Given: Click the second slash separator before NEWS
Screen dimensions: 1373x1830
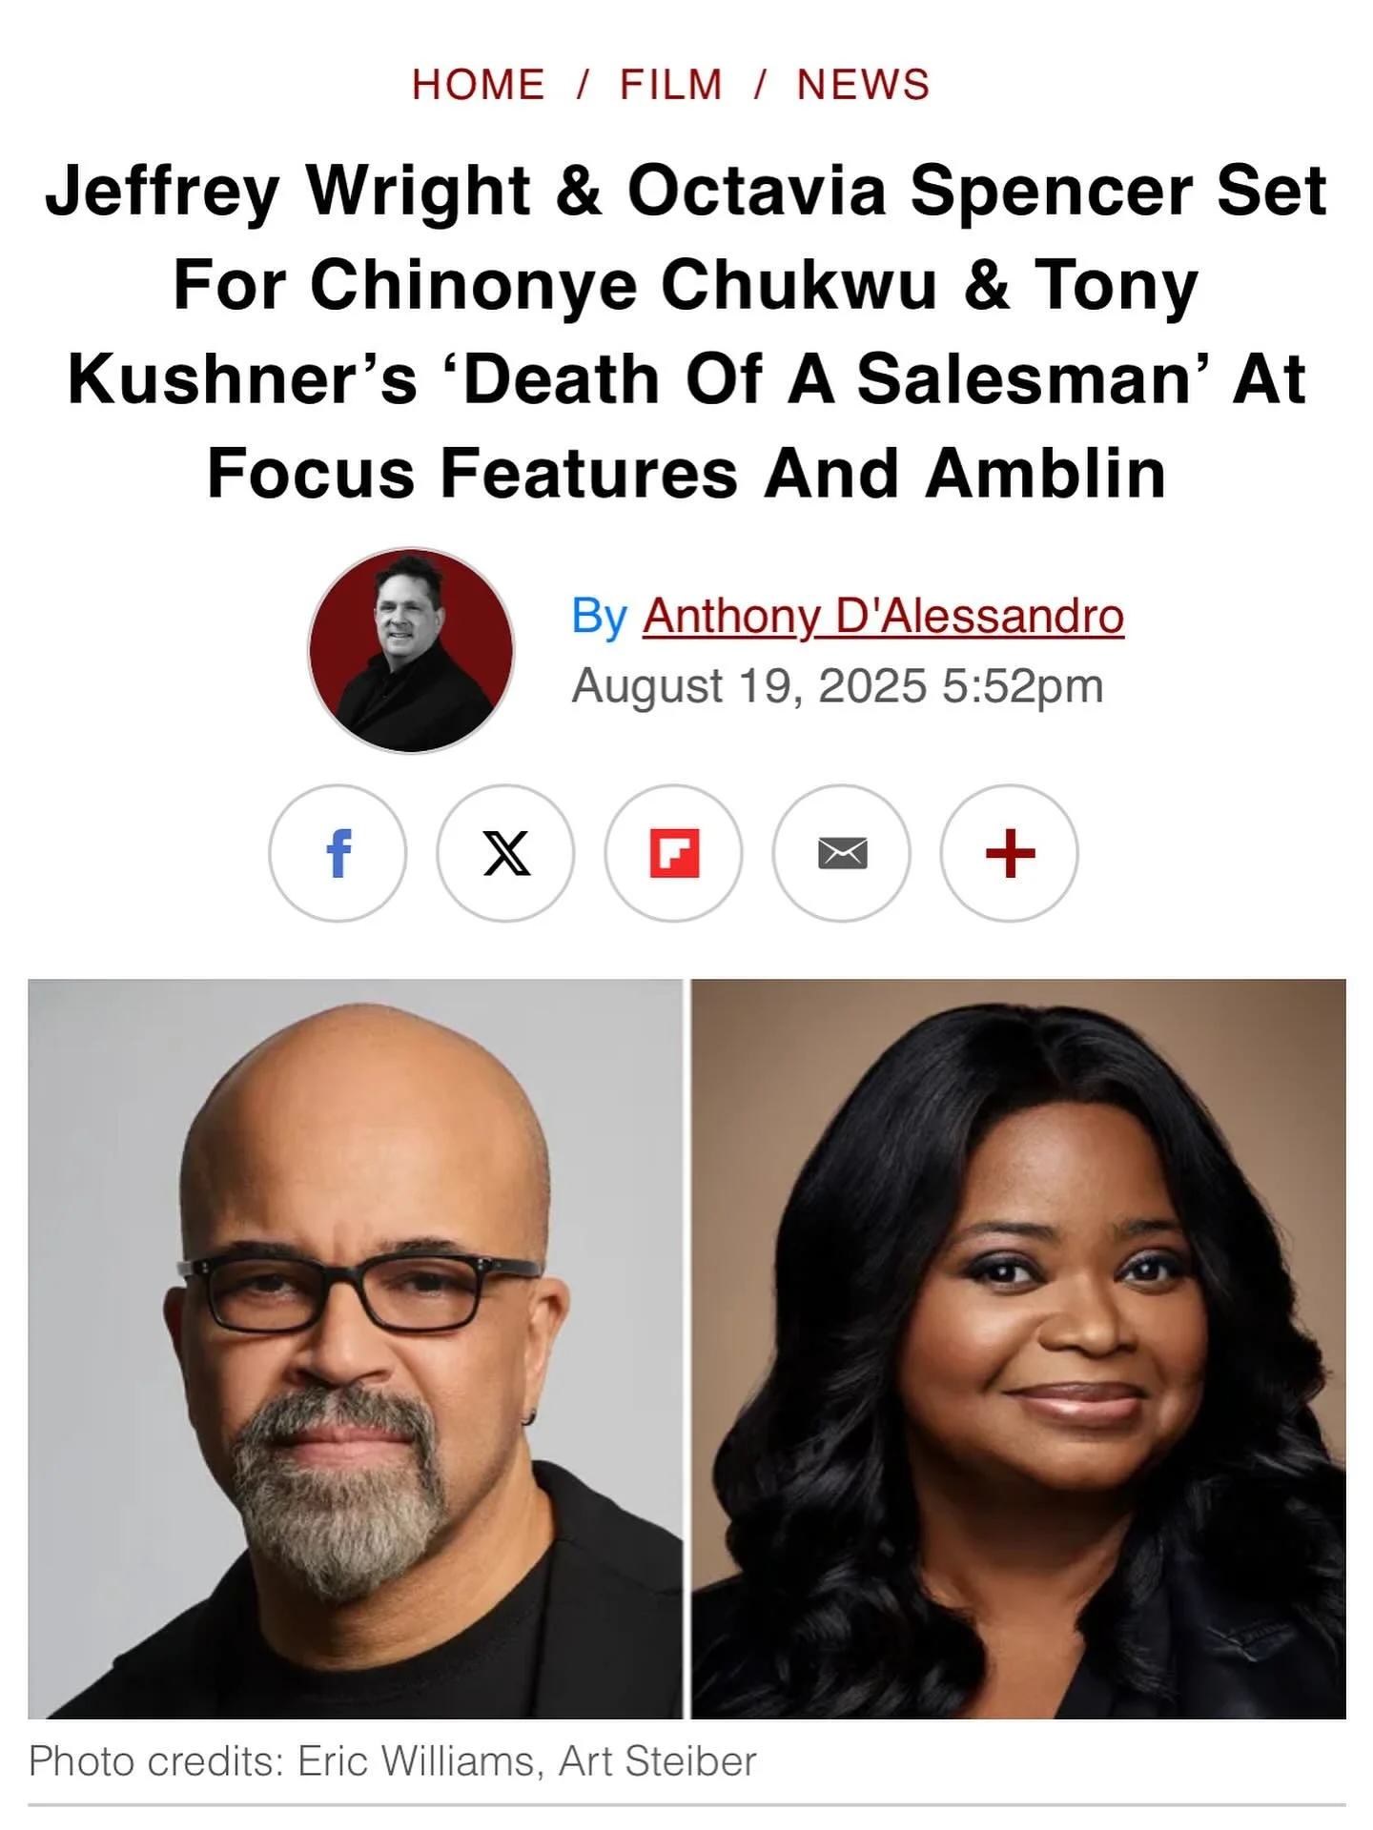Looking at the screenshot, I should pos(760,85).
